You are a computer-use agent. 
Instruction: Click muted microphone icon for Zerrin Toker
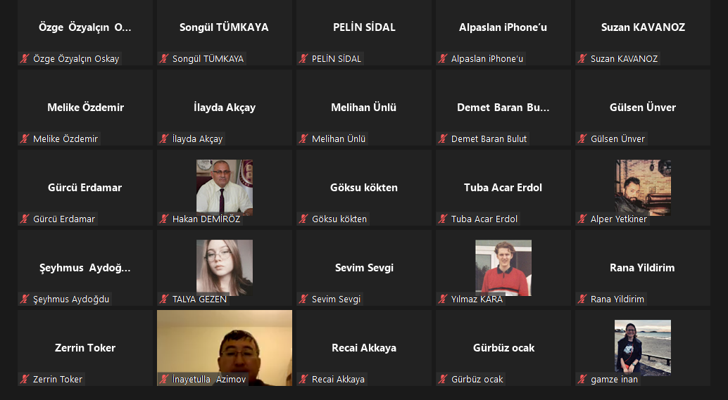pos(25,379)
